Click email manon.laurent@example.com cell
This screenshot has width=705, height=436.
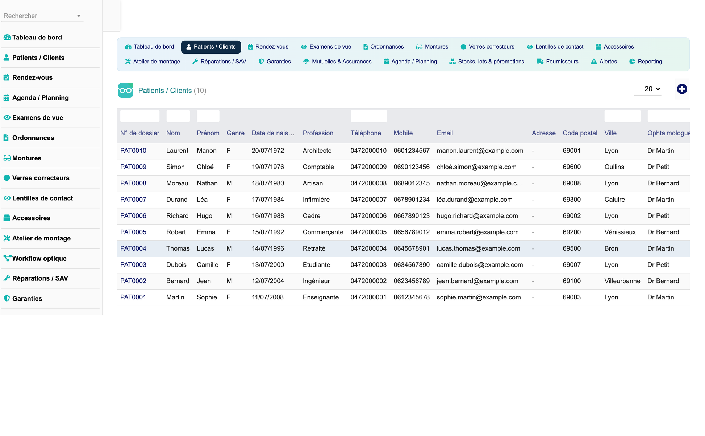(x=480, y=151)
